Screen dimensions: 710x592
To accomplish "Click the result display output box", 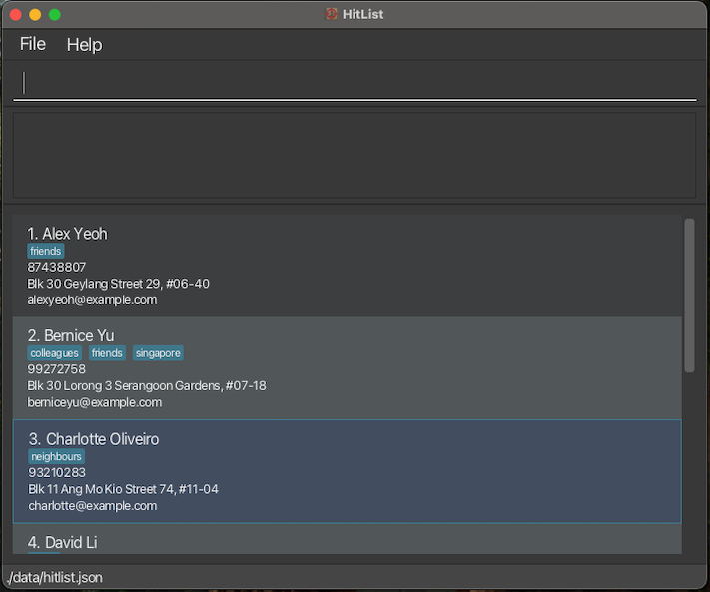I will coord(355,154).
